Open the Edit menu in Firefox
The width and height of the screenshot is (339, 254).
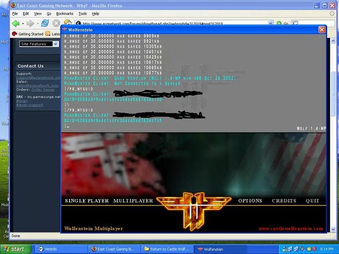pos(26,14)
